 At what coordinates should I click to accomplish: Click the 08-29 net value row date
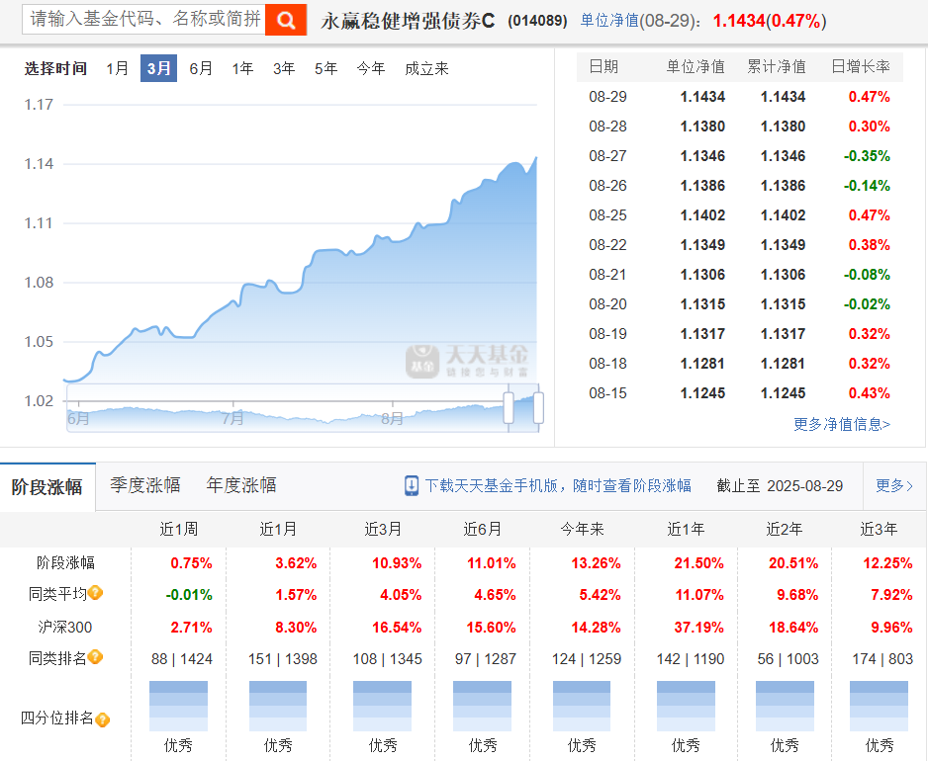[x=607, y=97]
